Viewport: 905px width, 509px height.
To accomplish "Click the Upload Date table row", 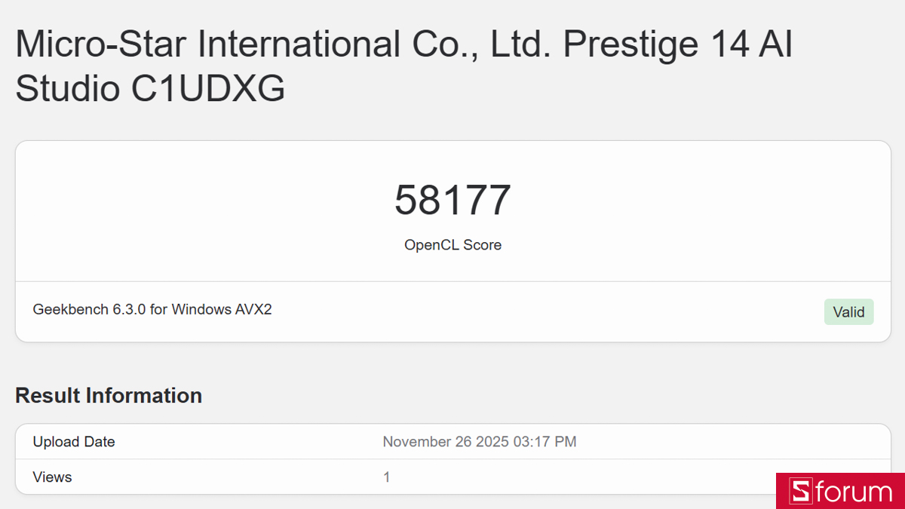I will point(452,441).
